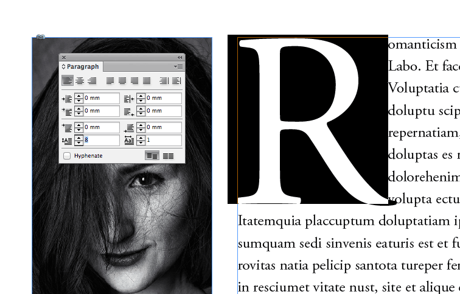Click the First Line Indent stepper

coord(78,111)
